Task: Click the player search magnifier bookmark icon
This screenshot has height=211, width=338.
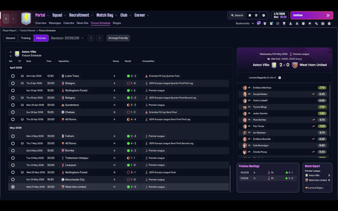Action: (297, 23)
